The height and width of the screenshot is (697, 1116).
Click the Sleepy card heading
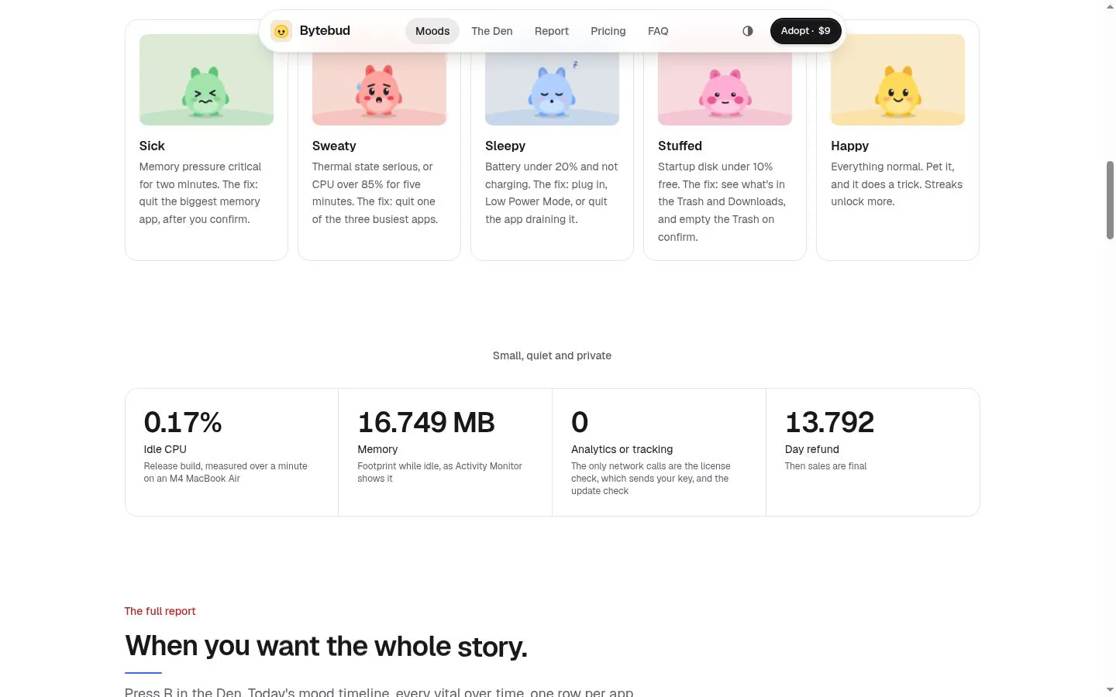click(505, 146)
